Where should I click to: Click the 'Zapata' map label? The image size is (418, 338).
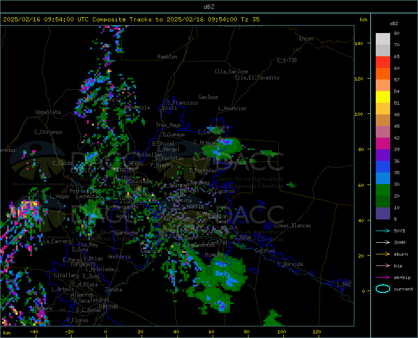(x=114, y=290)
